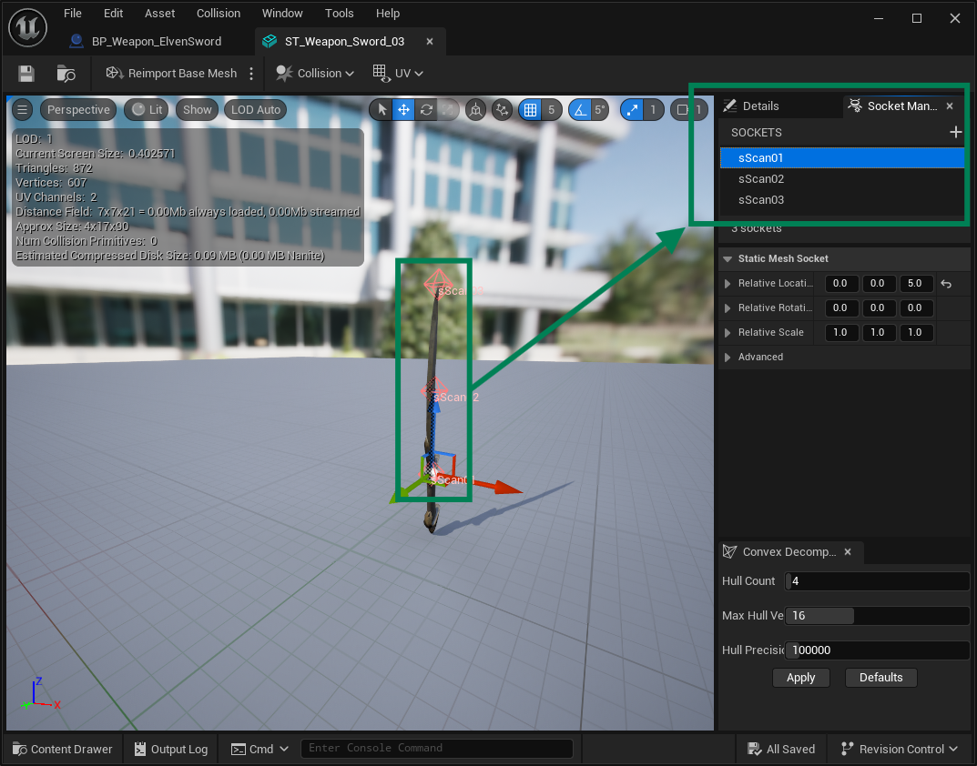The height and width of the screenshot is (766, 977).
Task: Reset Relative Location to default arrow
Action: click(946, 284)
